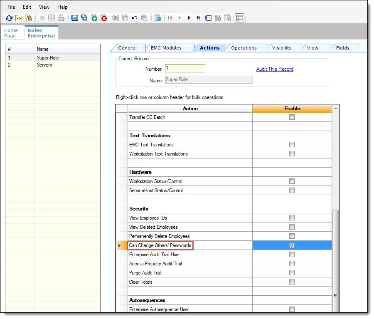This screenshot has width=374, height=319.
Task: Go to last record icon
Action: (x=199, y=18)
